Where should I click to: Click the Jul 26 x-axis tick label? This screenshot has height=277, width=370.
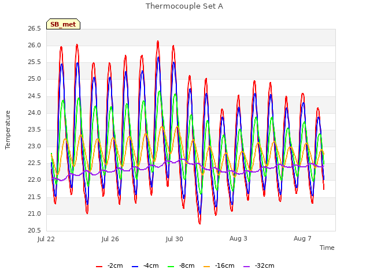[110, 239]
